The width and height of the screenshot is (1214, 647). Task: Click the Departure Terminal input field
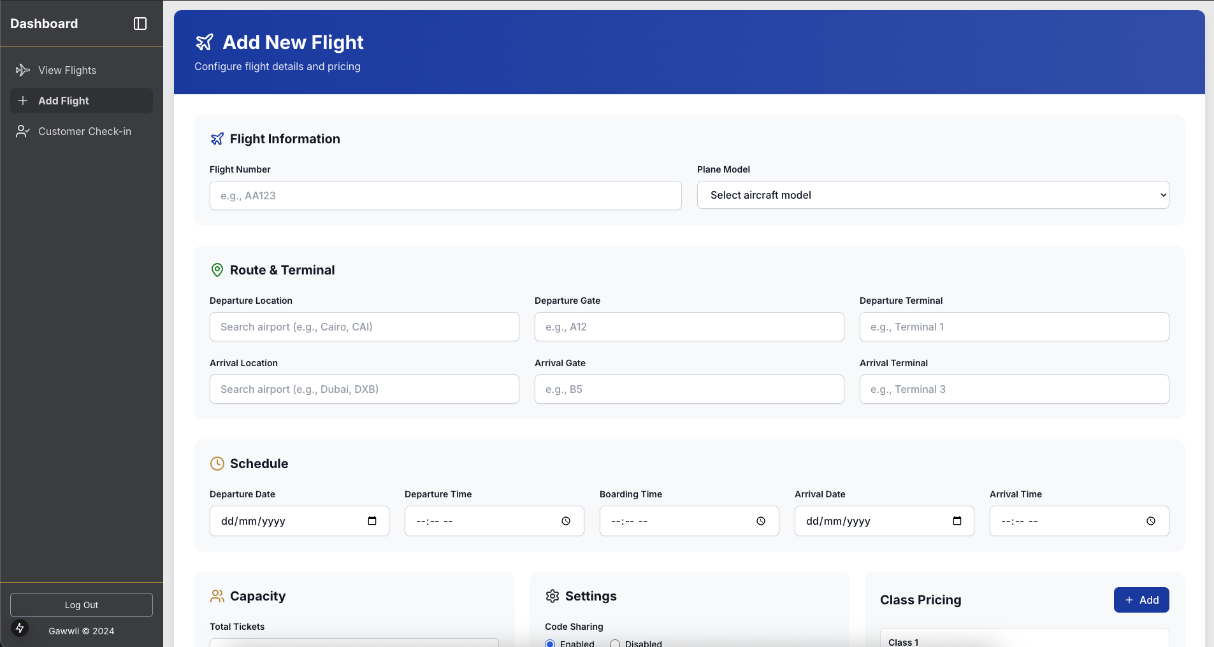click(1013, 327)
